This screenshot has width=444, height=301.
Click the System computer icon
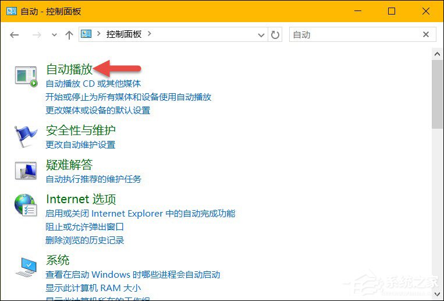pyautogui.click(x=26, y=267)
